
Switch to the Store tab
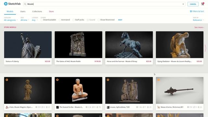(x=51, y=11)
